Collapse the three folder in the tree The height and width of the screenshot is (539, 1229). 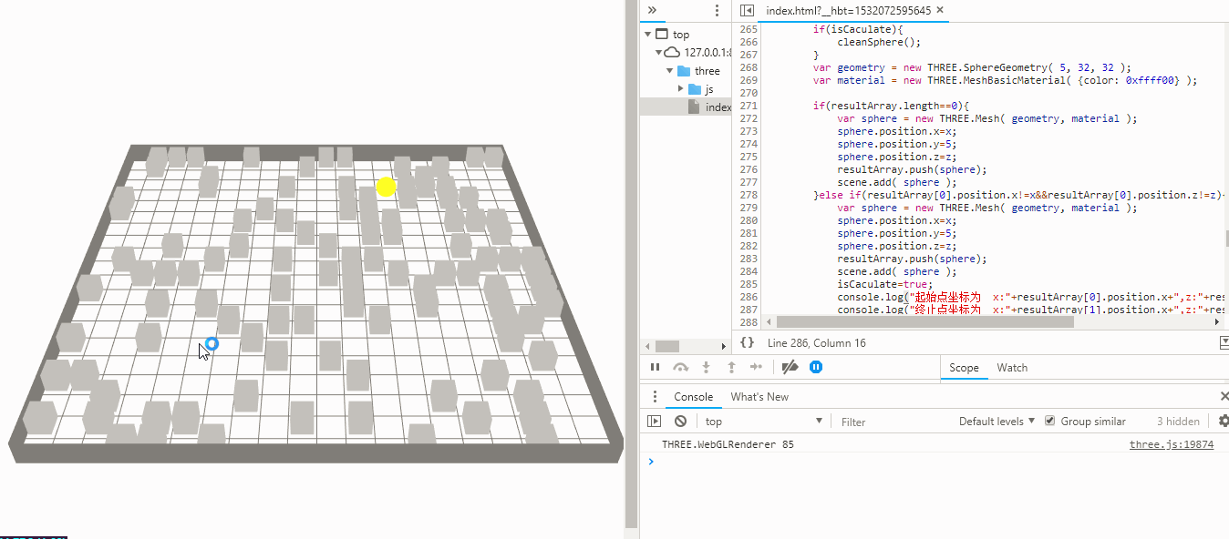pos(671,71)
